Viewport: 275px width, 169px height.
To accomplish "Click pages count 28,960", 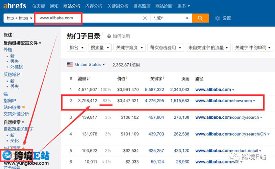I will click(x=183, y=162).
